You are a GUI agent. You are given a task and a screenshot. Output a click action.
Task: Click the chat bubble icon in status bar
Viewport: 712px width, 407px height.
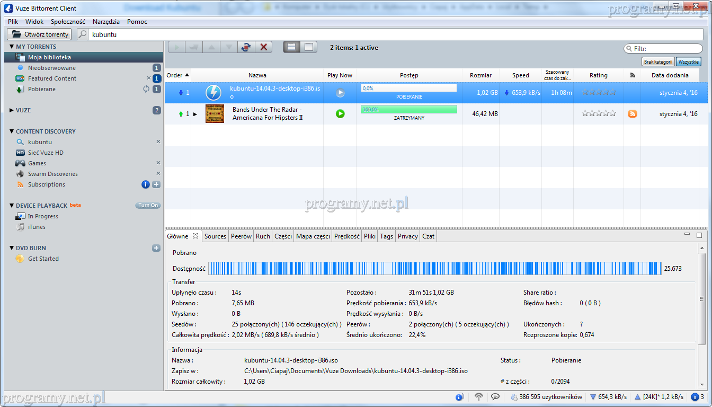pyautogui.click(x=495, y=397)
